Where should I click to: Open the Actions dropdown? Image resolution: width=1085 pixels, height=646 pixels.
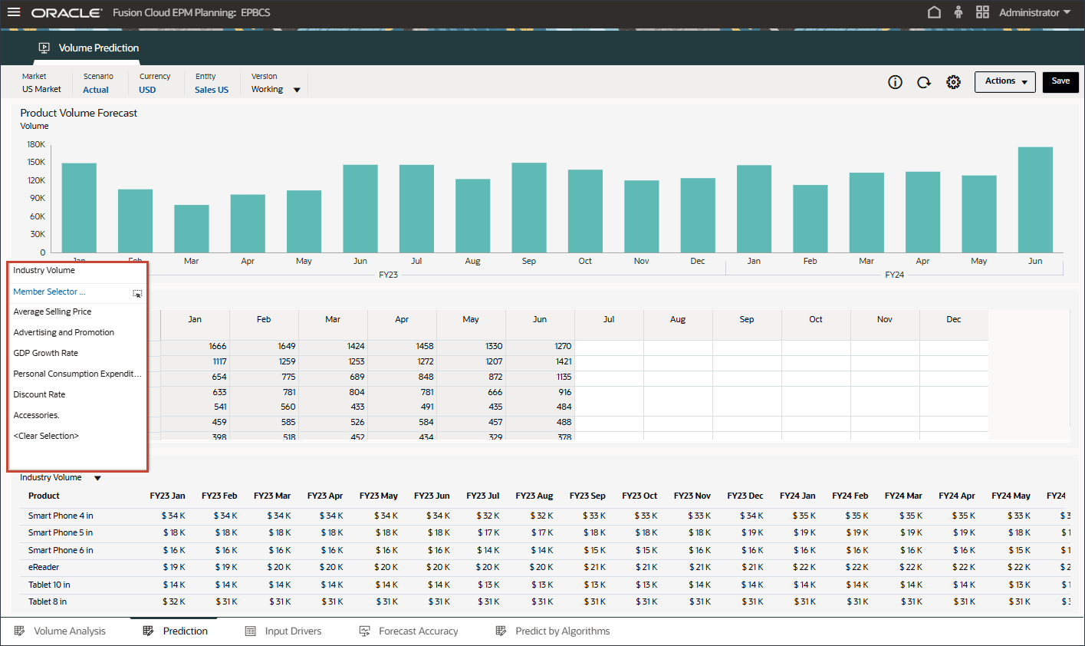(1004, 81)
